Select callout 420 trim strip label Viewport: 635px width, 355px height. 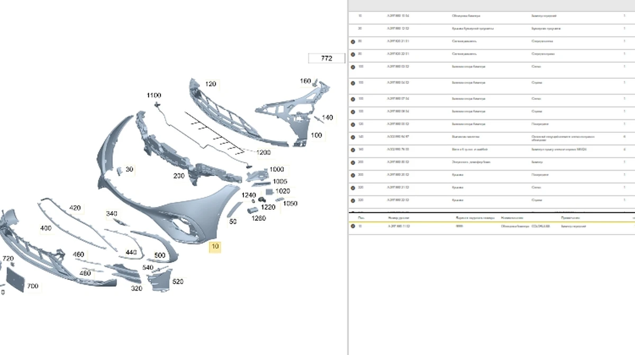click(76, 208)
